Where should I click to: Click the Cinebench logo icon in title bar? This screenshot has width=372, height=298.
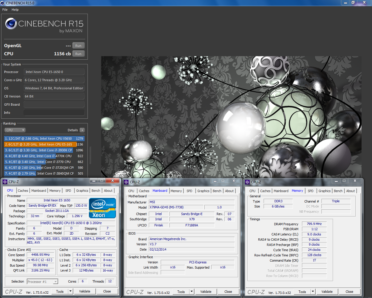point(3,3)
